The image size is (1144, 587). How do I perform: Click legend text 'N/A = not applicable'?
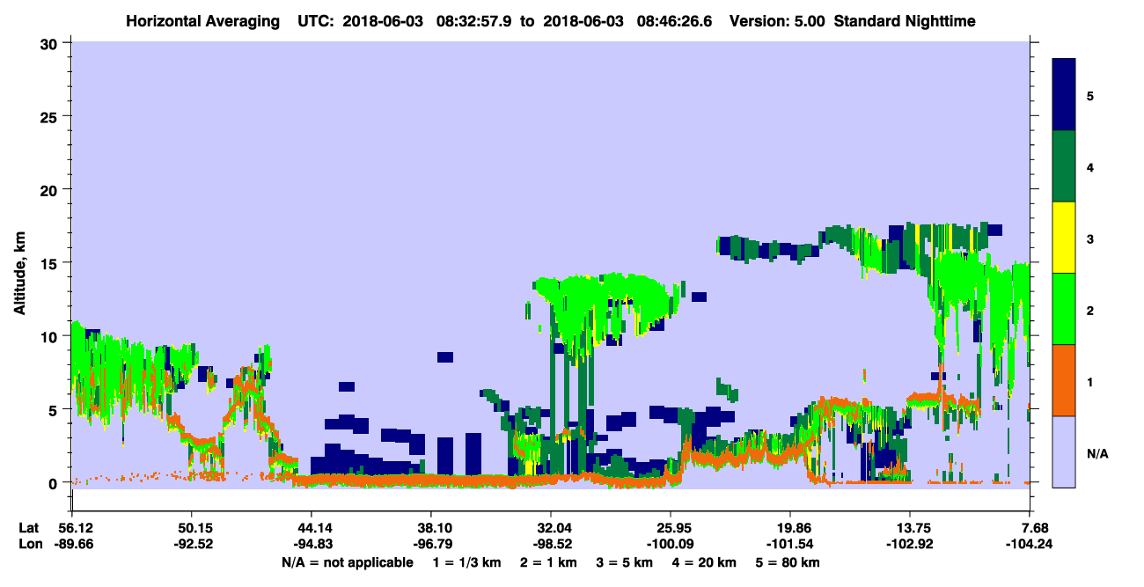pyautogui.click(x=348, y=562)
